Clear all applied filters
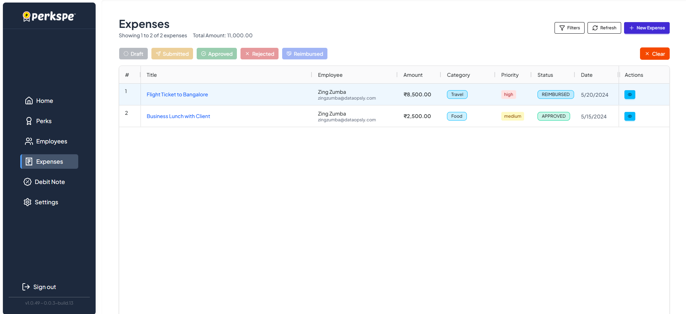The height and width of the screenshot is (314, 686). (654, 54)
